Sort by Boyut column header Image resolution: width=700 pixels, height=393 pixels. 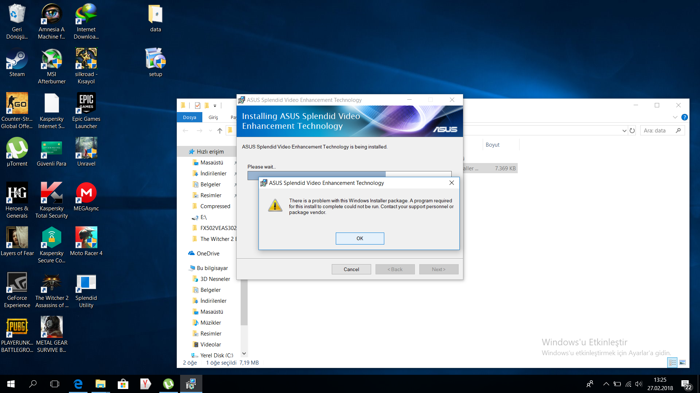(x=500, y=145)
